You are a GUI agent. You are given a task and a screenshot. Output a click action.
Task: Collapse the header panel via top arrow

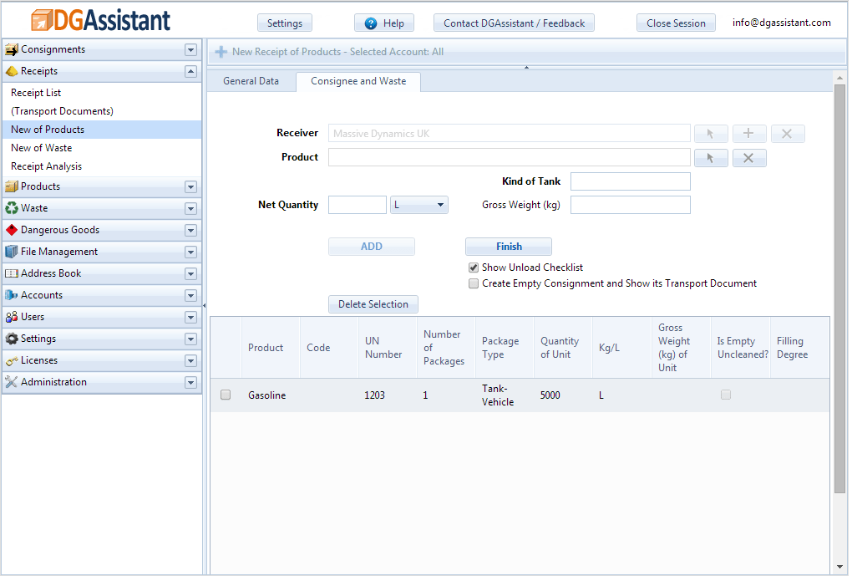pos(526,68)
